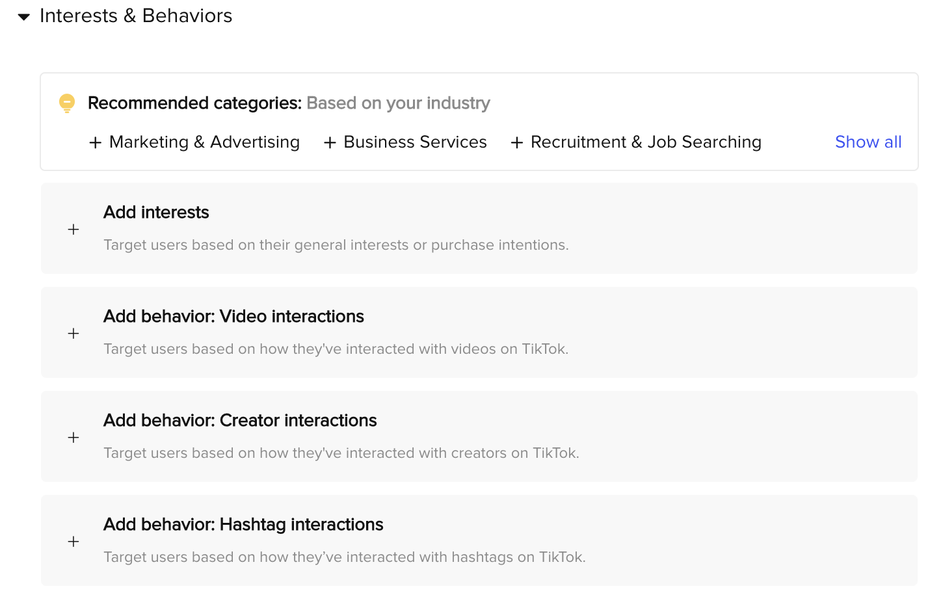
Task: Click plus icon beside Marketing & Advertising
Action: pos(96,142)
